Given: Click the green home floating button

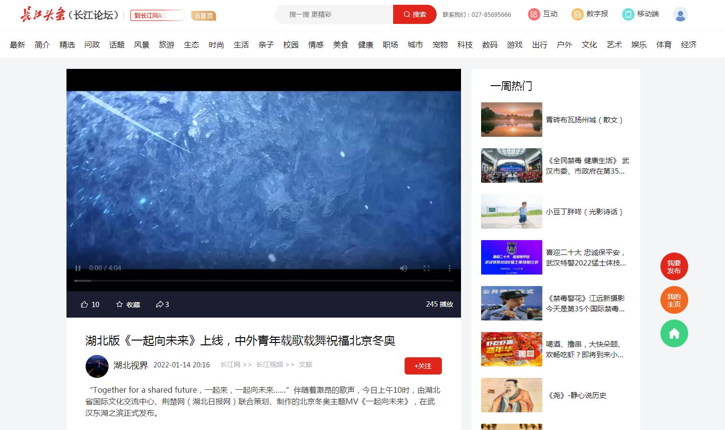Looking at the screenshot, I should pos(674,333).
